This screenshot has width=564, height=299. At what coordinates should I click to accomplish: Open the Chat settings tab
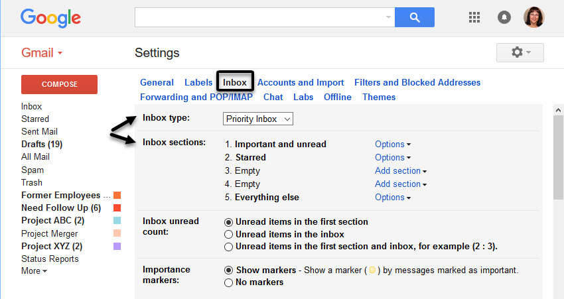tap(273, 97)
